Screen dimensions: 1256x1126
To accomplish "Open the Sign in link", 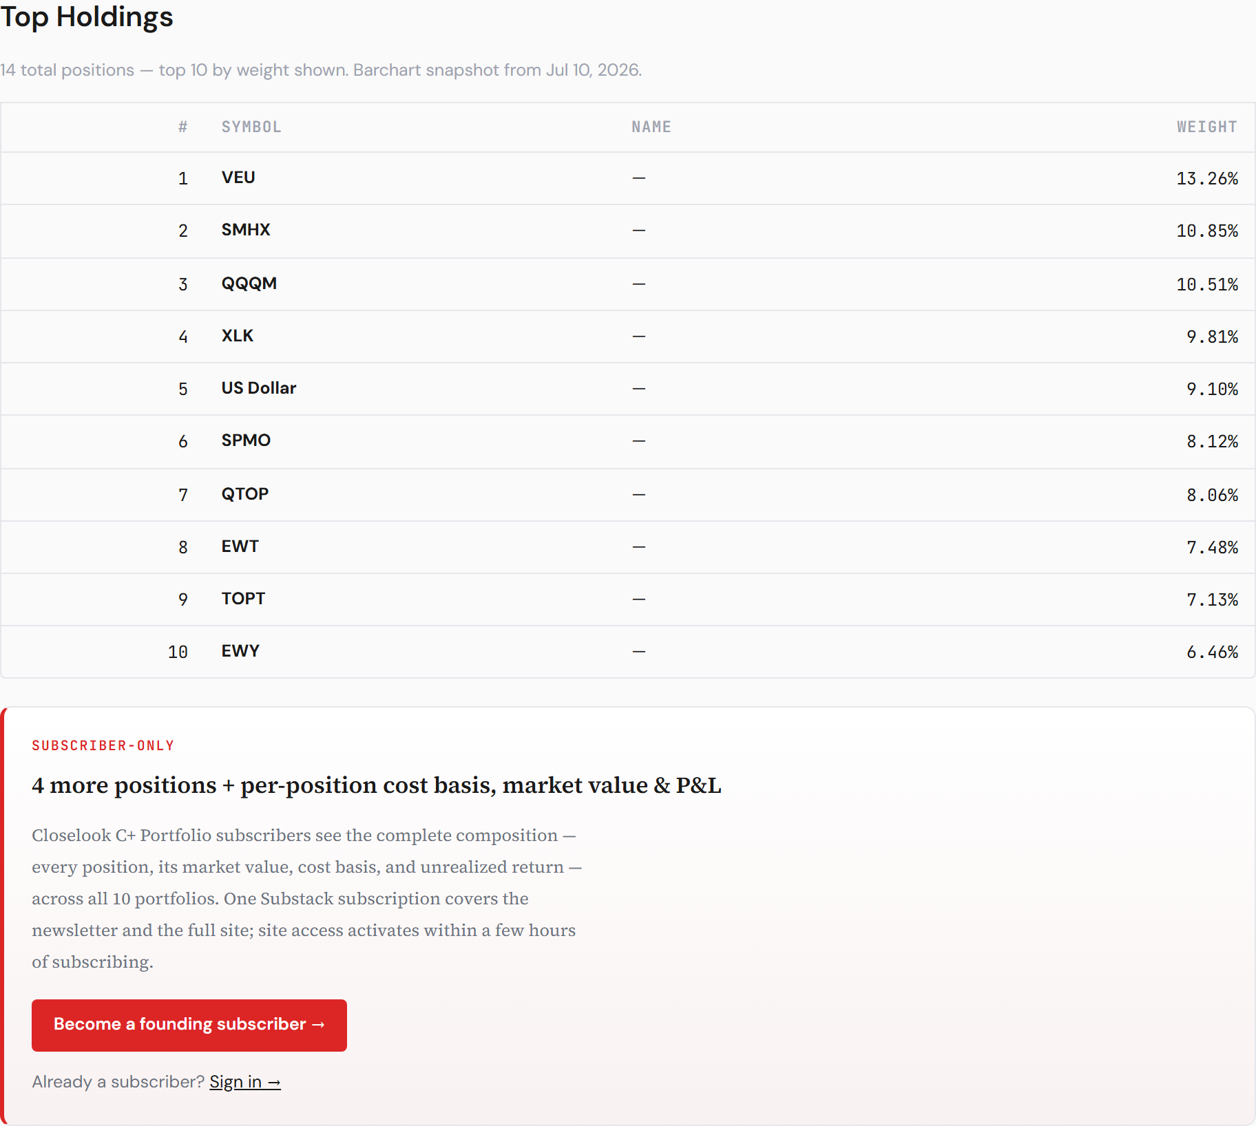I will (245, 1082).
